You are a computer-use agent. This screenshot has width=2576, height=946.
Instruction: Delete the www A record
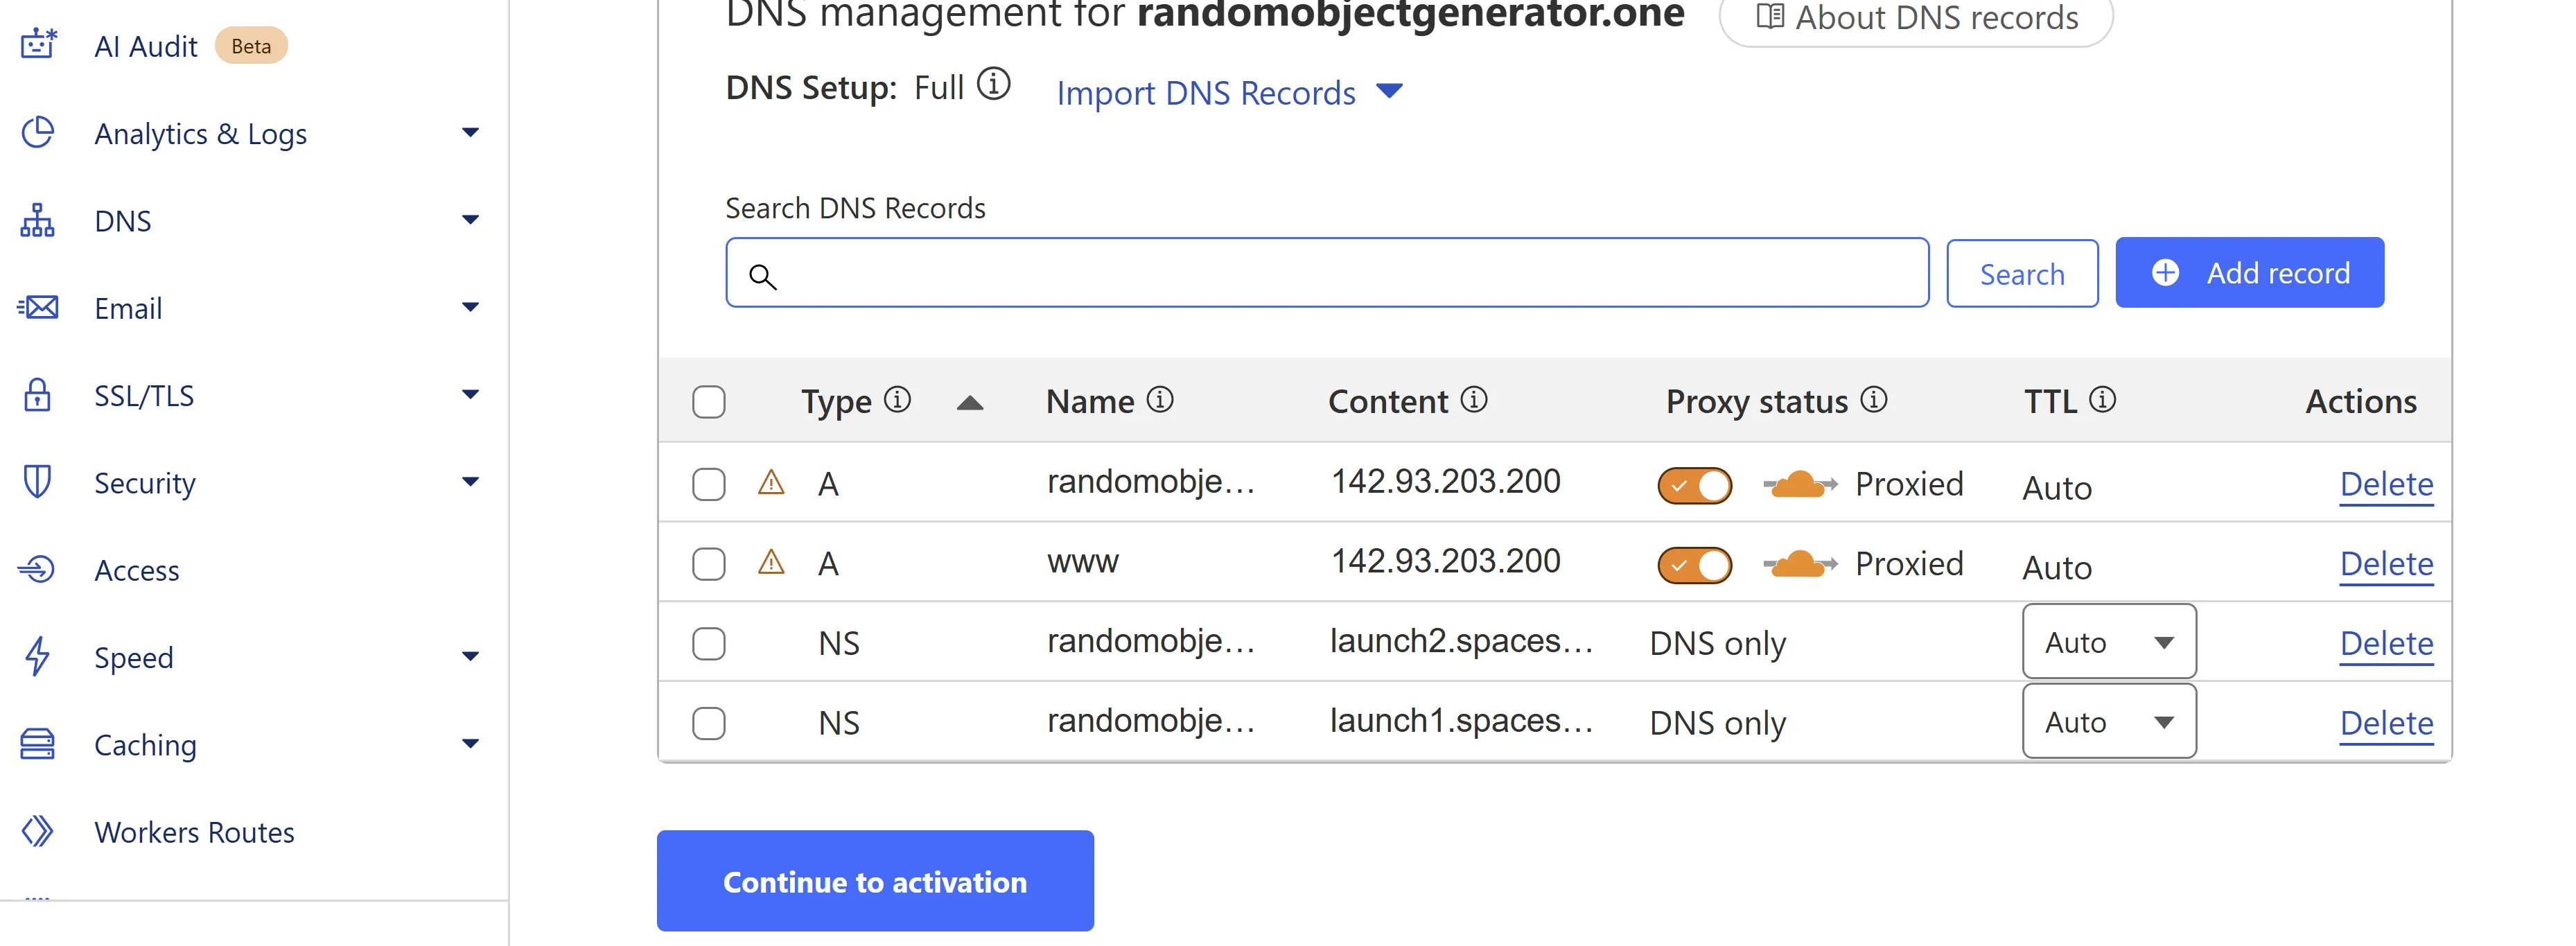coord(2387,564)
